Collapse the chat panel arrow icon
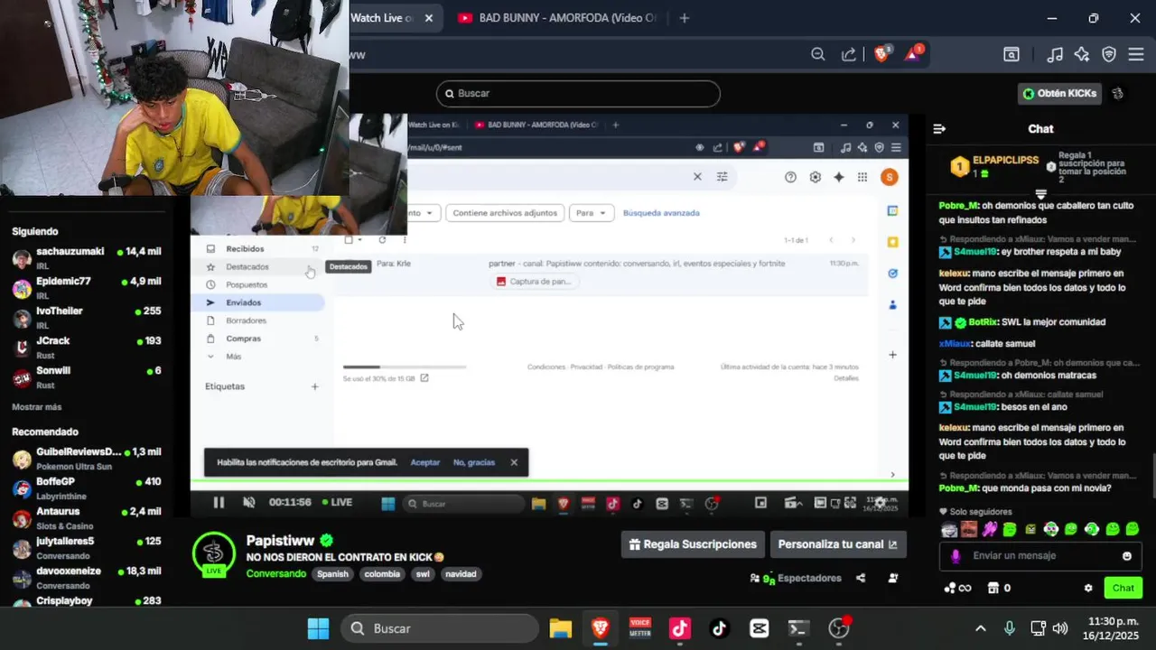 939,129
